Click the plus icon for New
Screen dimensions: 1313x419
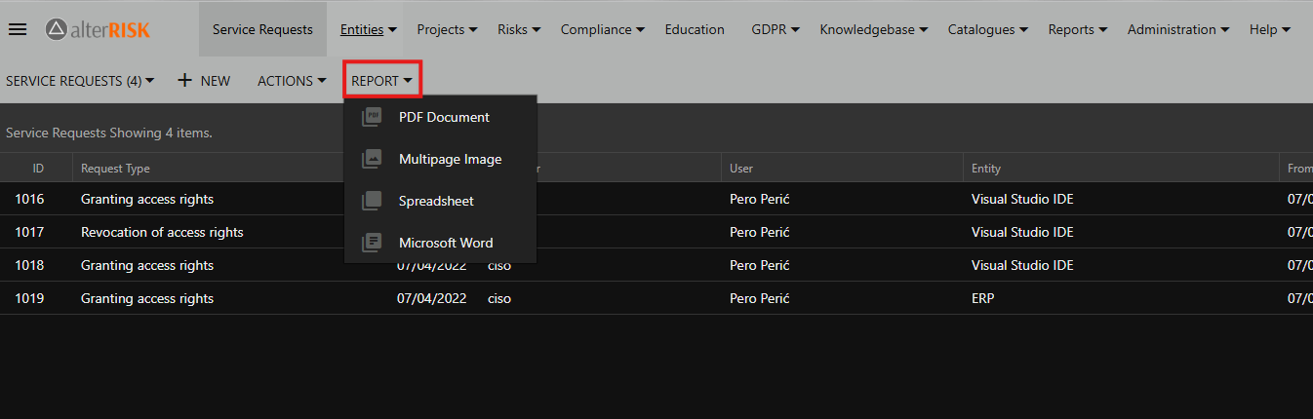tap(184, 81)
